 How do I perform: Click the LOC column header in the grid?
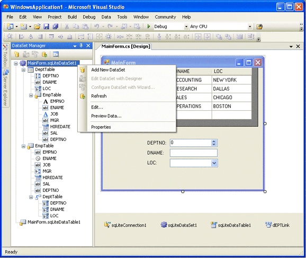click(x=232, y=72)
